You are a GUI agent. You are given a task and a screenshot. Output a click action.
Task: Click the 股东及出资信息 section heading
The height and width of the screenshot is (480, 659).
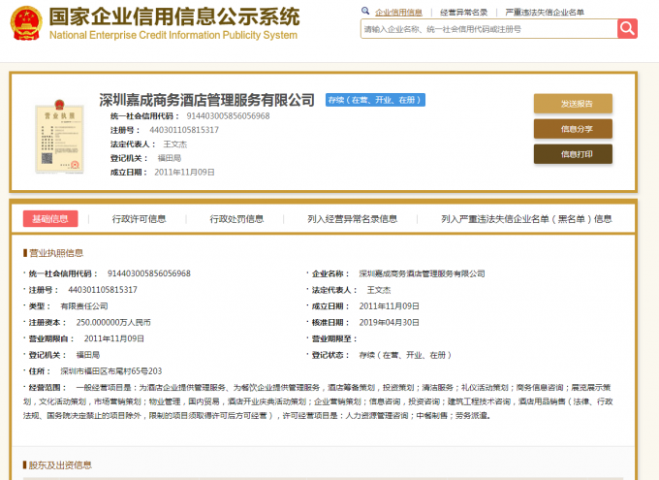point(60,465)
